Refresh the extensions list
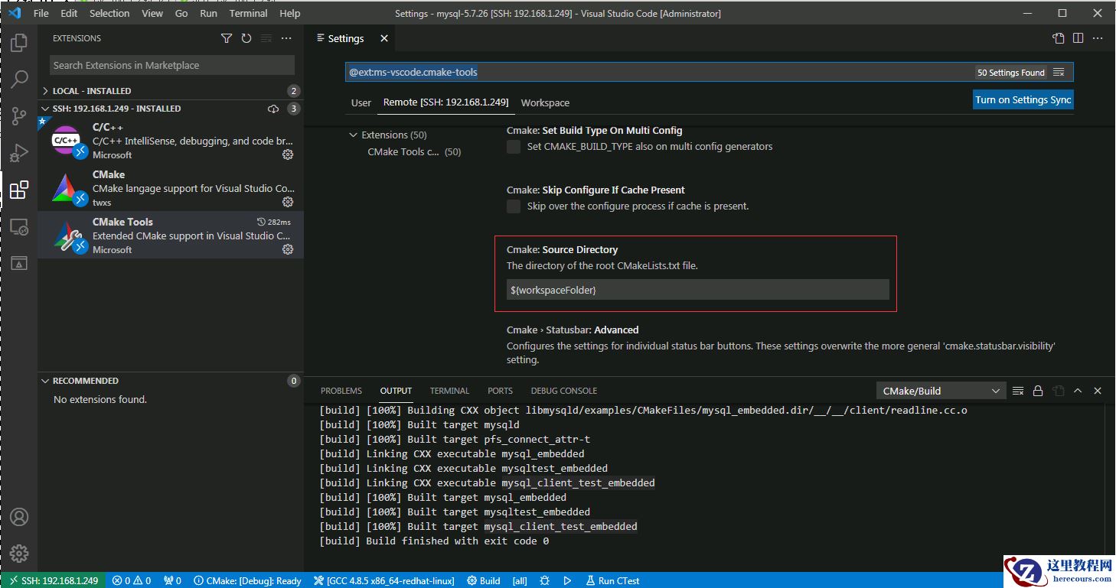Viewport: 1116px width, 588px height. tap(246, 38)
